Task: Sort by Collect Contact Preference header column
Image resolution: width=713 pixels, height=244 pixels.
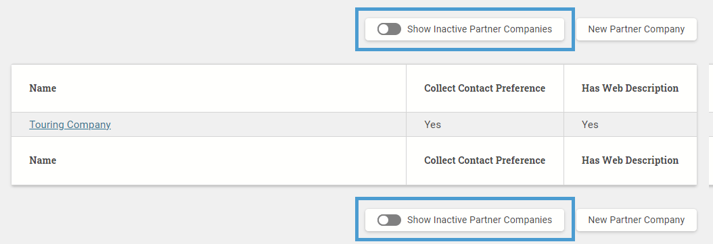Action: pyautogui.click(x=485, y=88)
